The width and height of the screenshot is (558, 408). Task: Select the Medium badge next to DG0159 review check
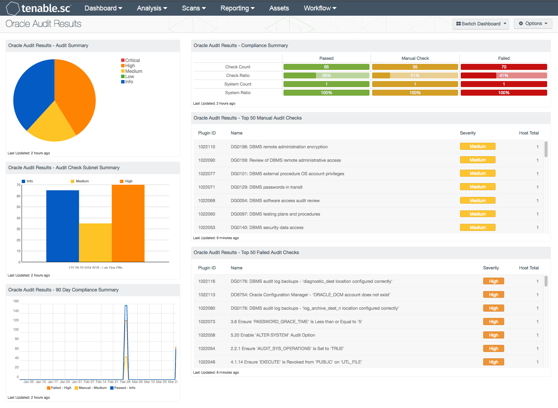point(478,160)
